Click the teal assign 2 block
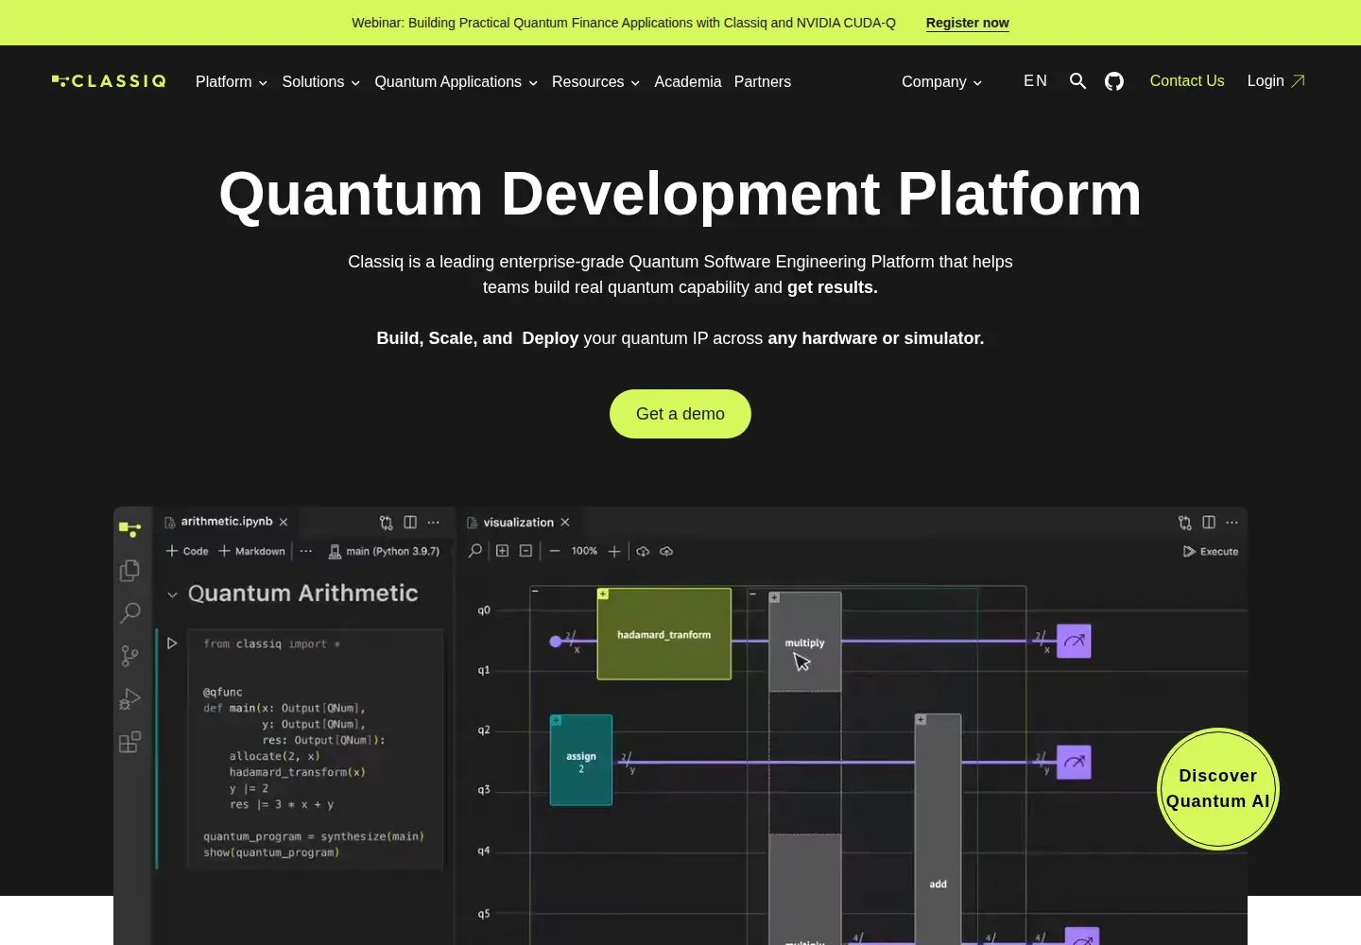1361x945 pixels. [x=581, y=761]
